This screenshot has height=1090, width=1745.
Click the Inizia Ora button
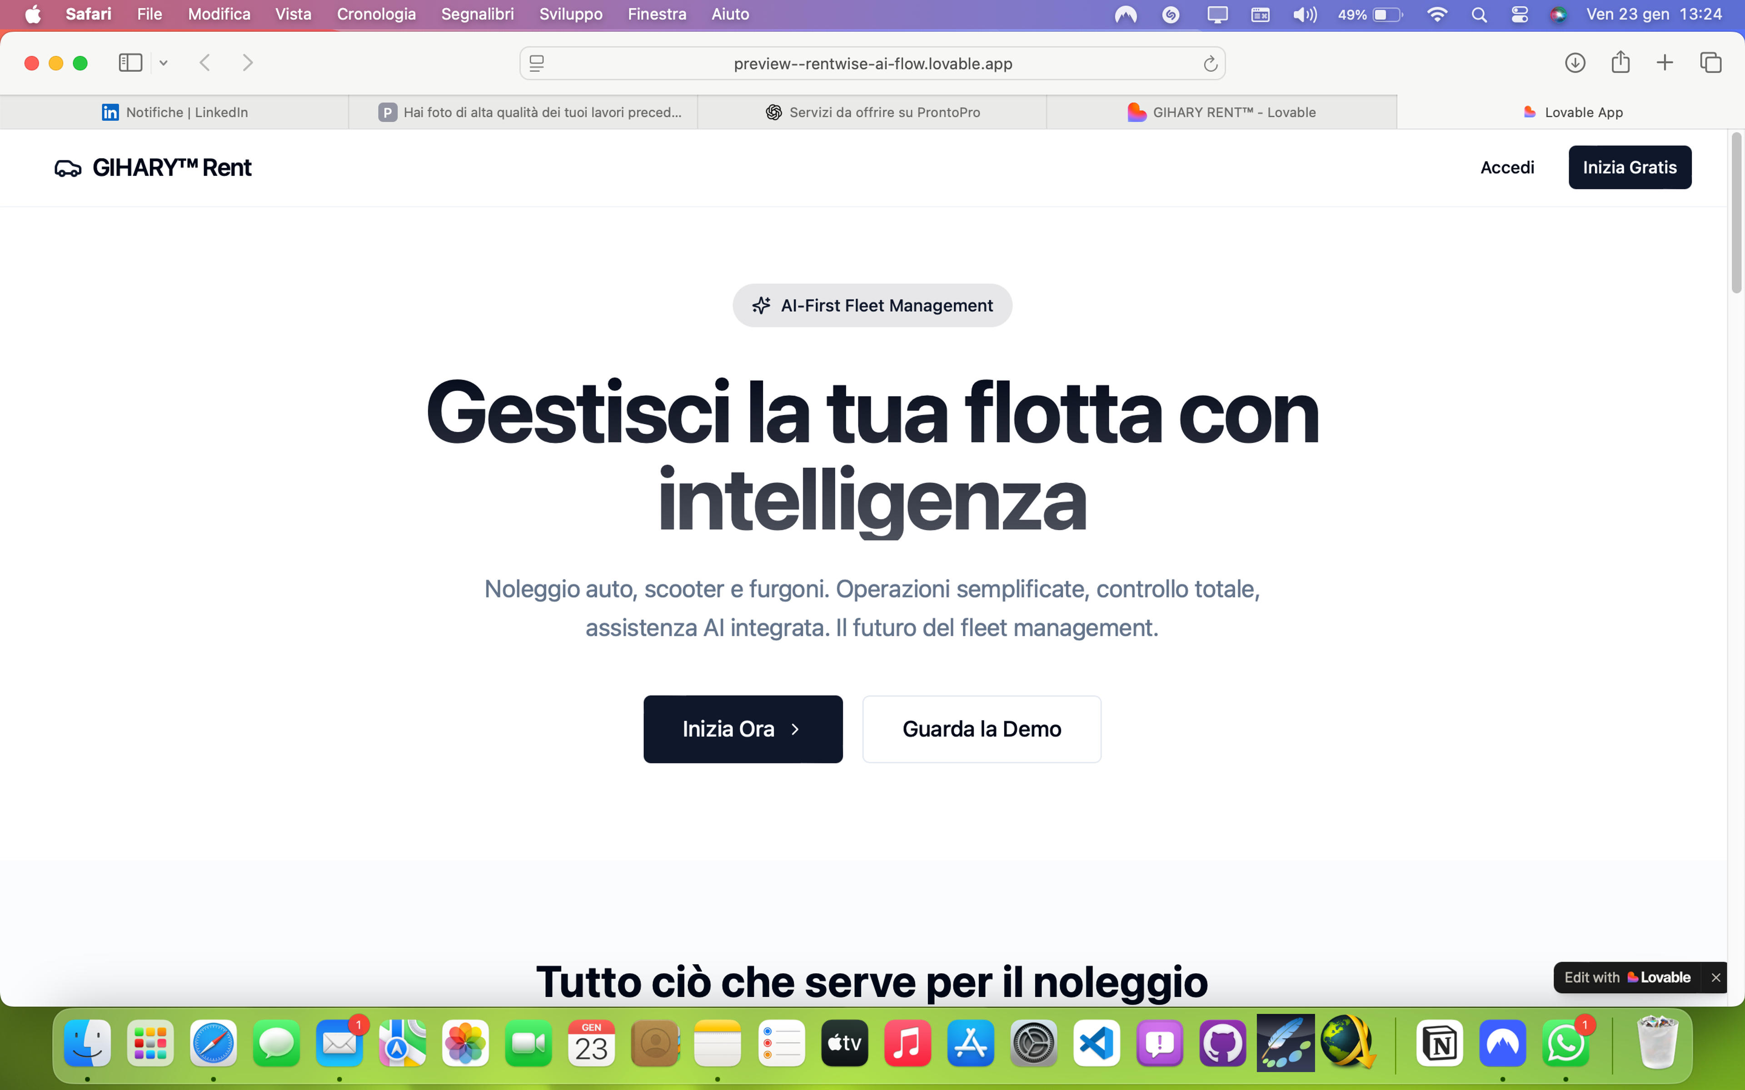pyautogui.click(x=743, y=729)
